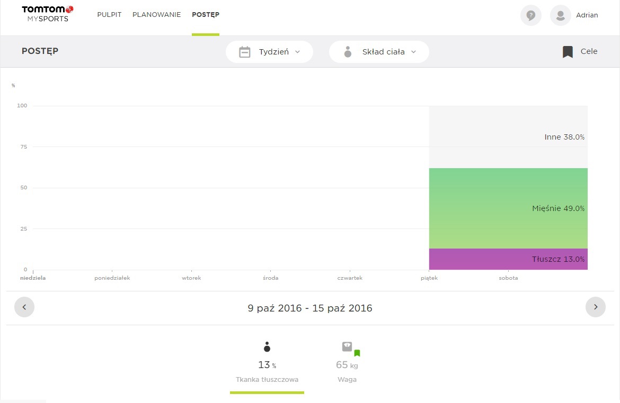Click the poniedziałek axis label
The image size is (620, 403).
point(112,278)
